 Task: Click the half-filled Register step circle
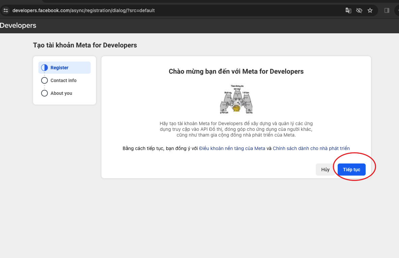point(44,68)
